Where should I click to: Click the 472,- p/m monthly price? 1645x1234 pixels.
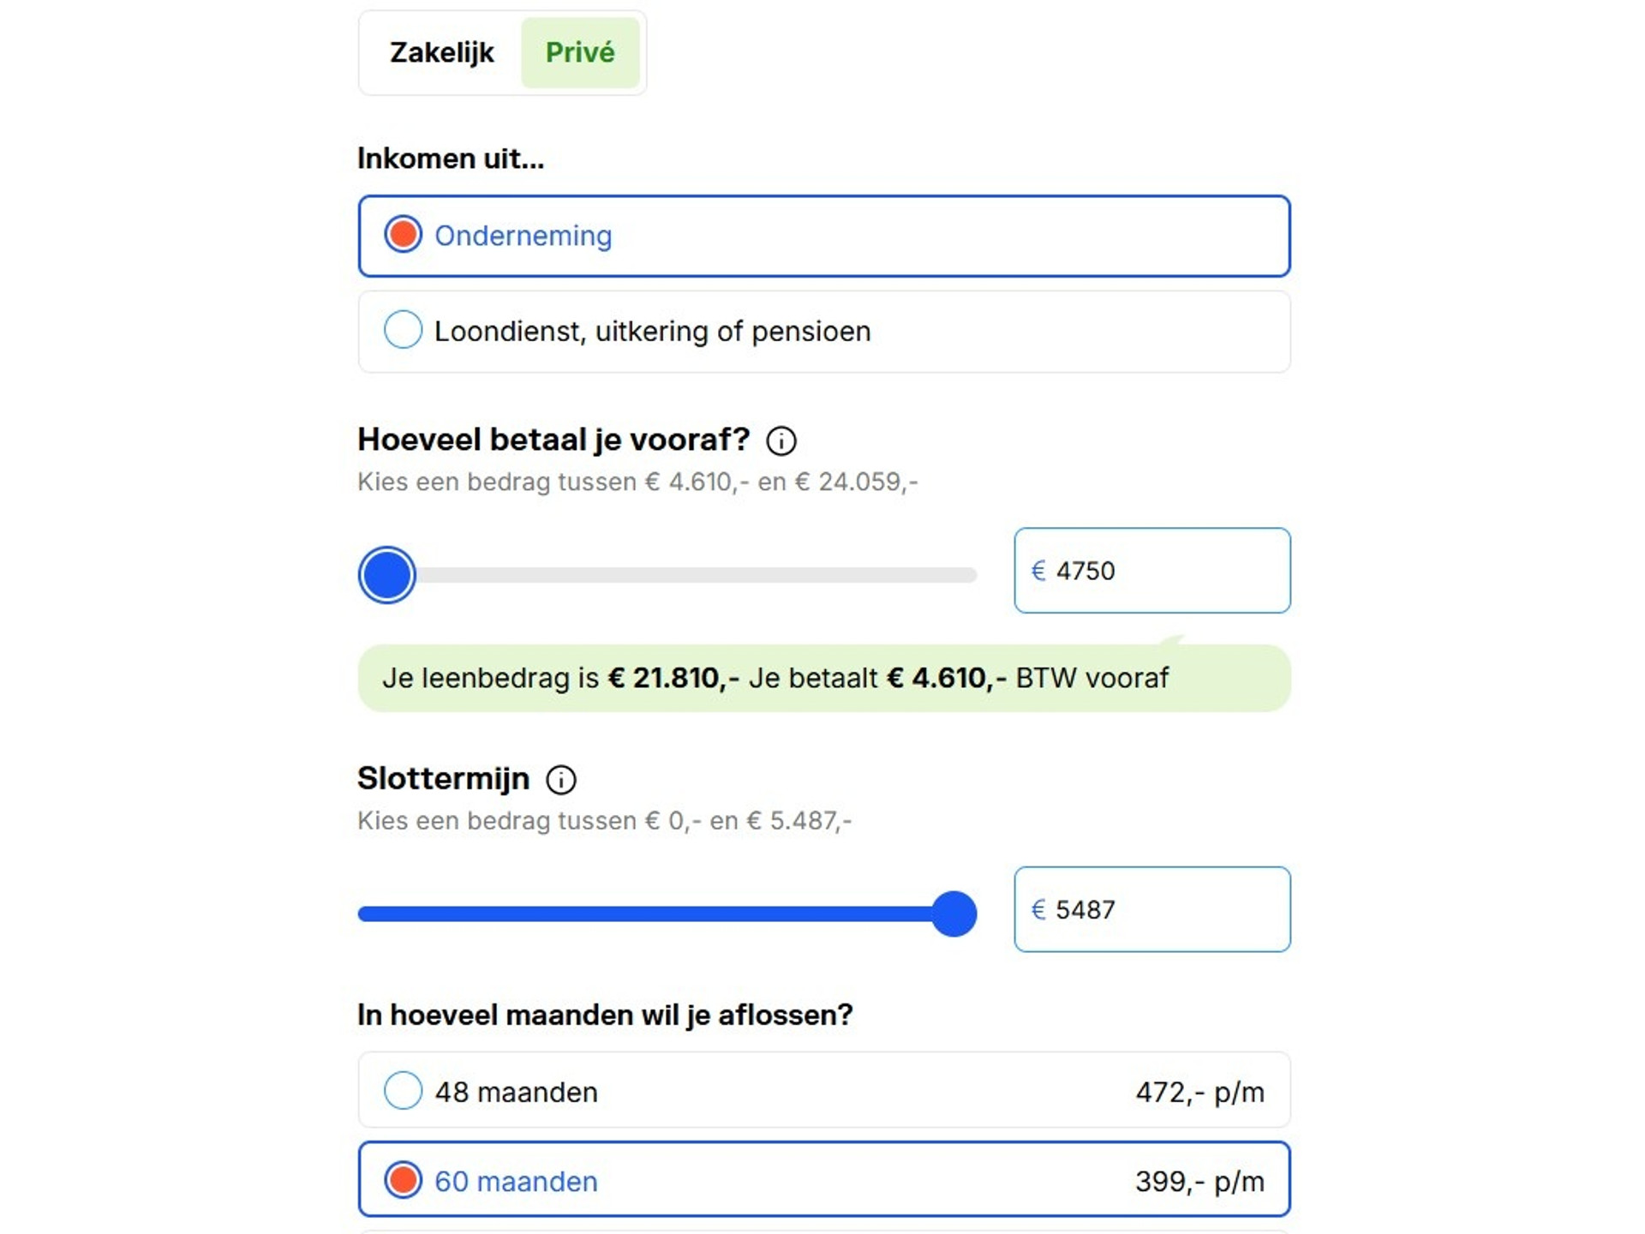point(1199,1093)
